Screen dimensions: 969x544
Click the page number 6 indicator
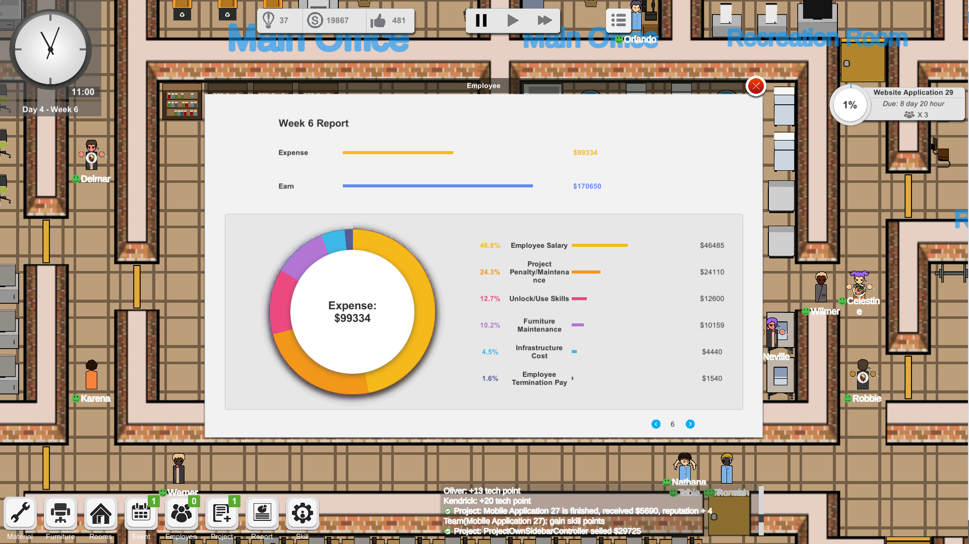click(673, 424)
